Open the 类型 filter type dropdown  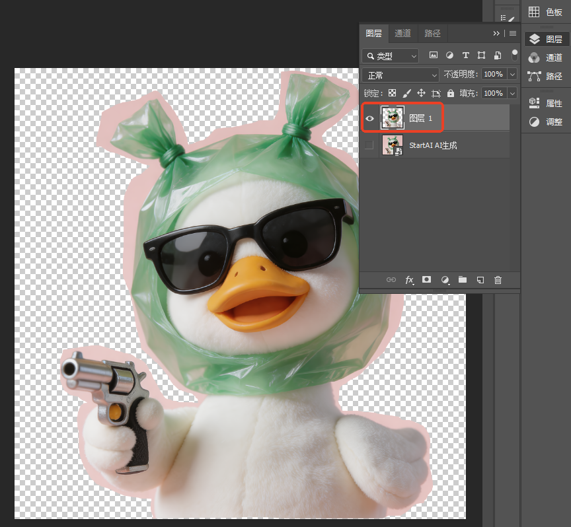(391, 56)
